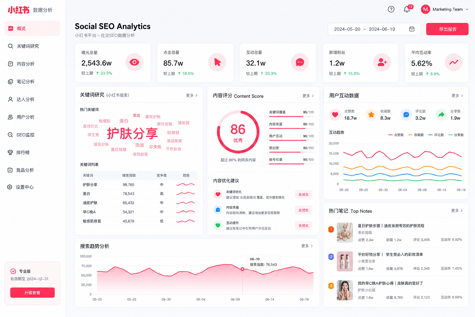Click 护肤分享 in the keyword cloud
475x317 pixels.
(x=132, y=134)
